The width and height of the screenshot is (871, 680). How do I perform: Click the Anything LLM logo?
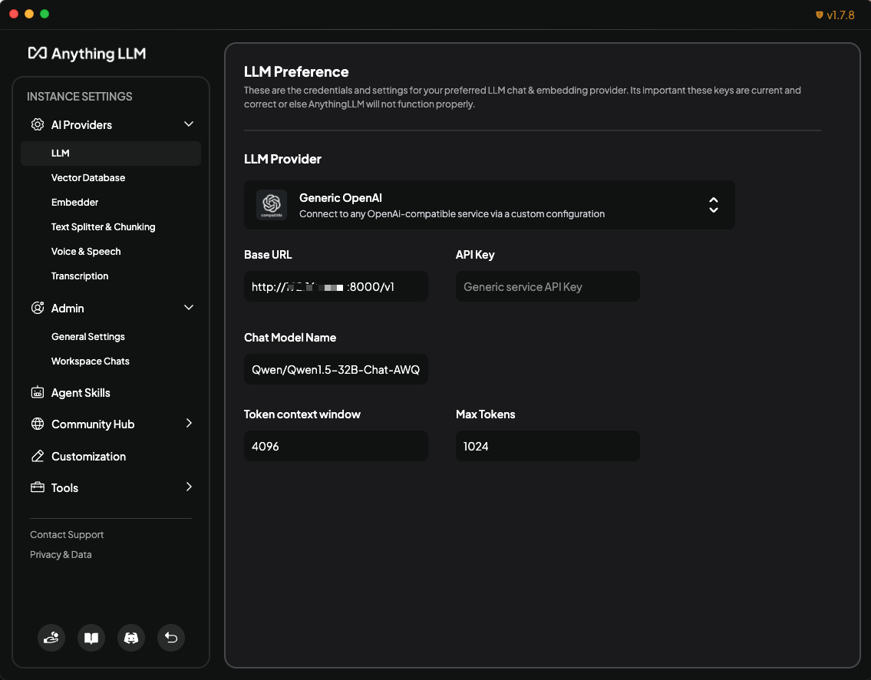coord(87,53)
